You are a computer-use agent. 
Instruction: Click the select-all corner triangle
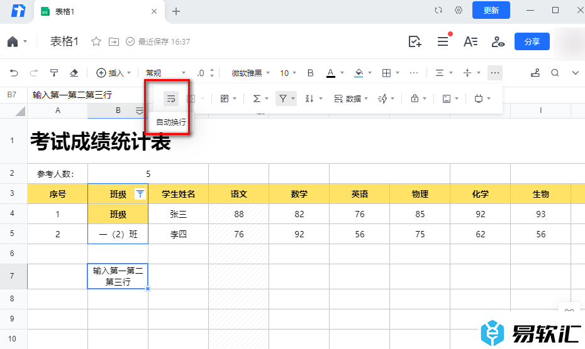click(20, 111)
